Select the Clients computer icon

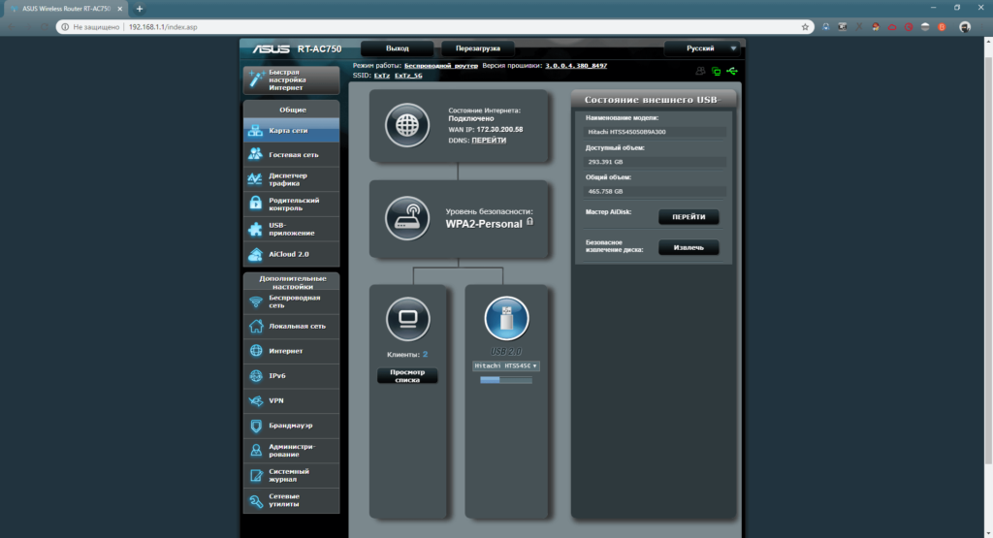click(407, 318)
